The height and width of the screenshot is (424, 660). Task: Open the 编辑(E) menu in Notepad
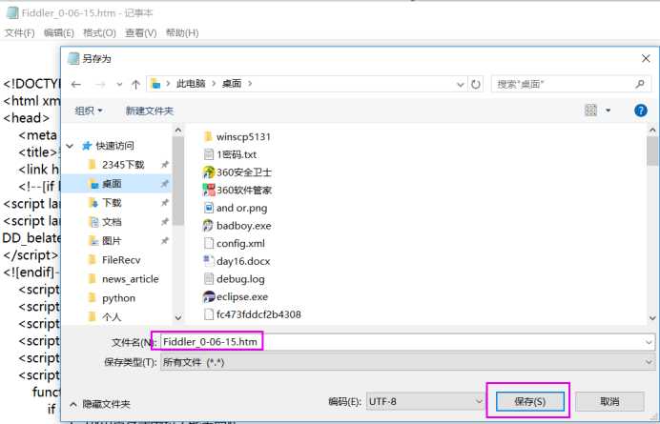click(59, 32)
